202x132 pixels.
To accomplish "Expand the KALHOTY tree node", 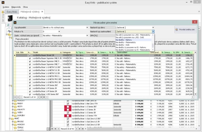I will pos(13,109).
